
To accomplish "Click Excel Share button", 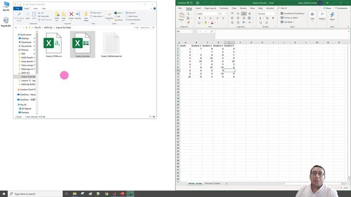I will (327, 8).
